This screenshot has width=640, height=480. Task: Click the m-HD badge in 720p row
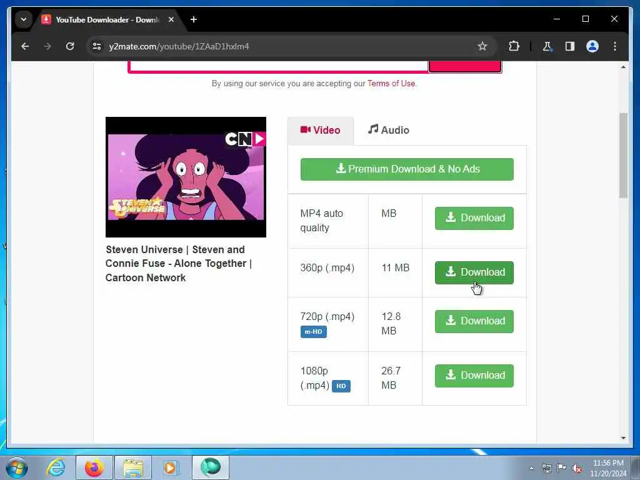(x=314, y=332)
